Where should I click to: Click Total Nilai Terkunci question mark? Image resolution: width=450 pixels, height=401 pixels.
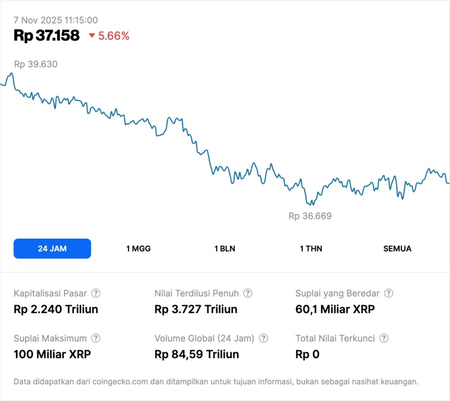pyautogui.click(x=383, y=338)
